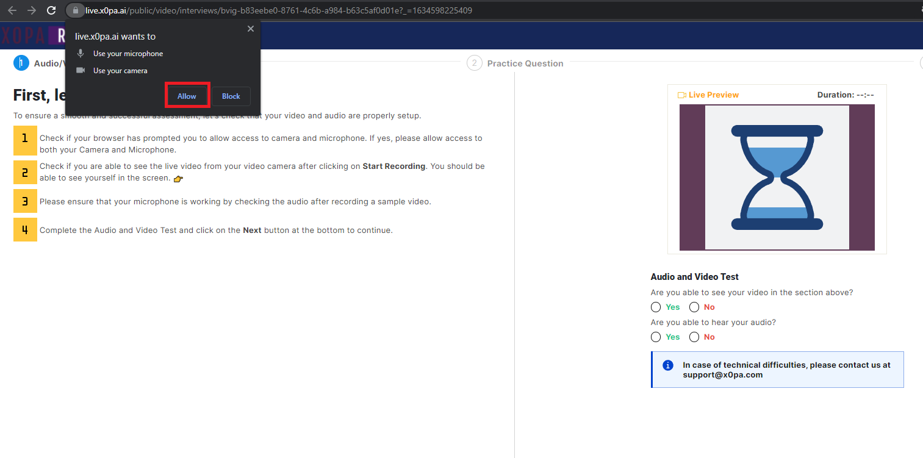923x458 pixels.
Task: Close the permission popup with X
Action: [x=250, y=29]
